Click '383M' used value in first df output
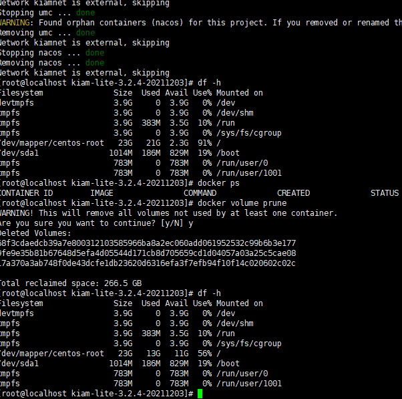 click(x=151, y=123)
